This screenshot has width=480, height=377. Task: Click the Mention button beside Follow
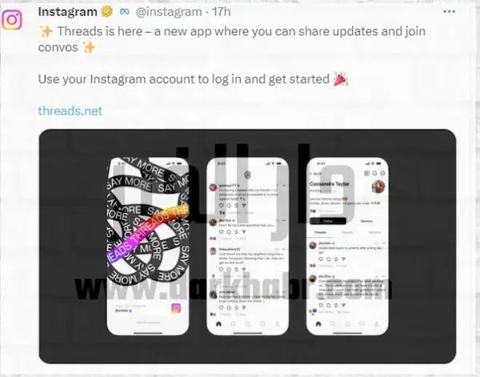[x=366, y=221]
